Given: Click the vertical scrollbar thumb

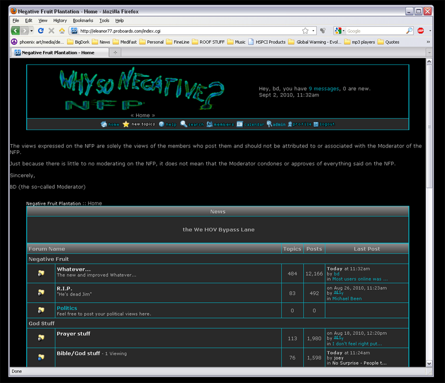Looking at the screenshot, I should [429, 126].
